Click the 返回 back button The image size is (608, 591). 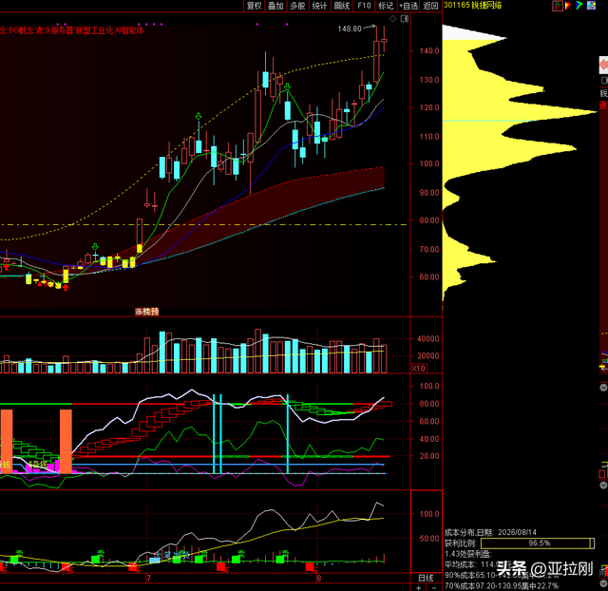[430, 6]
